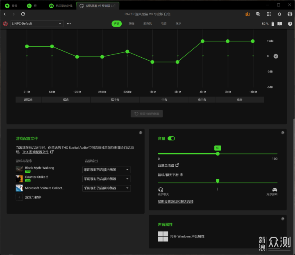The width and height of the screenshot is (295, 255).
Task: Click the 125Hz equalizer point
Action: 77,57
